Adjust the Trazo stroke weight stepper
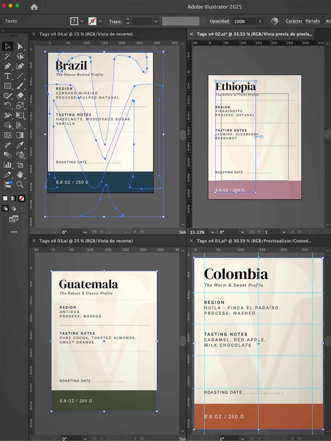 (127, 21)
